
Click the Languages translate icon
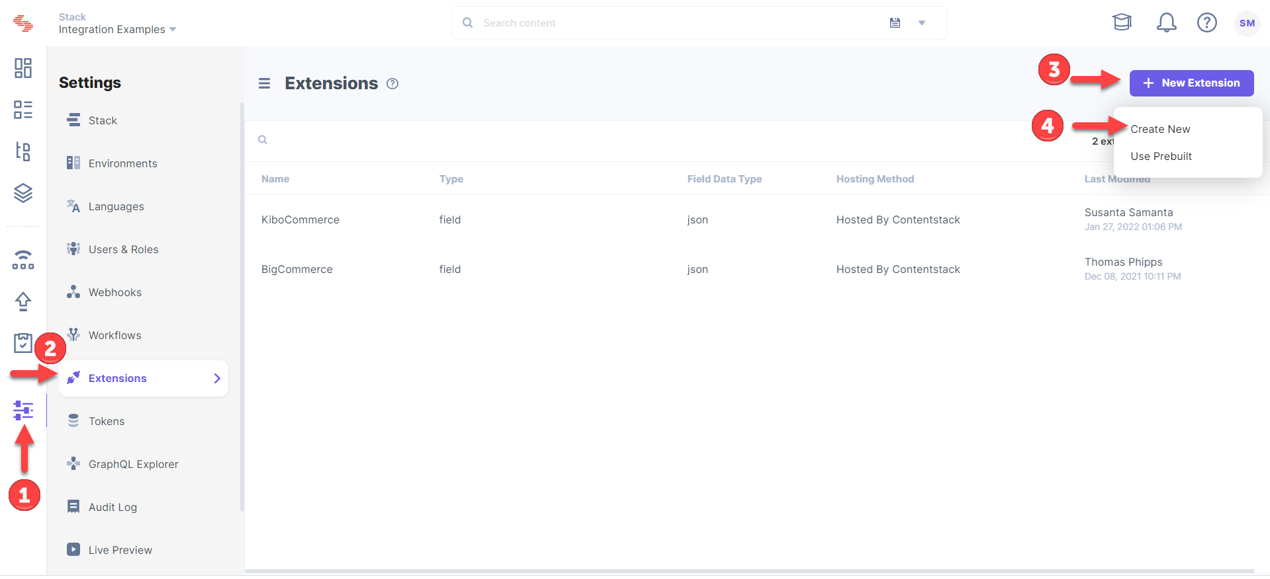[x=73, y=206]
